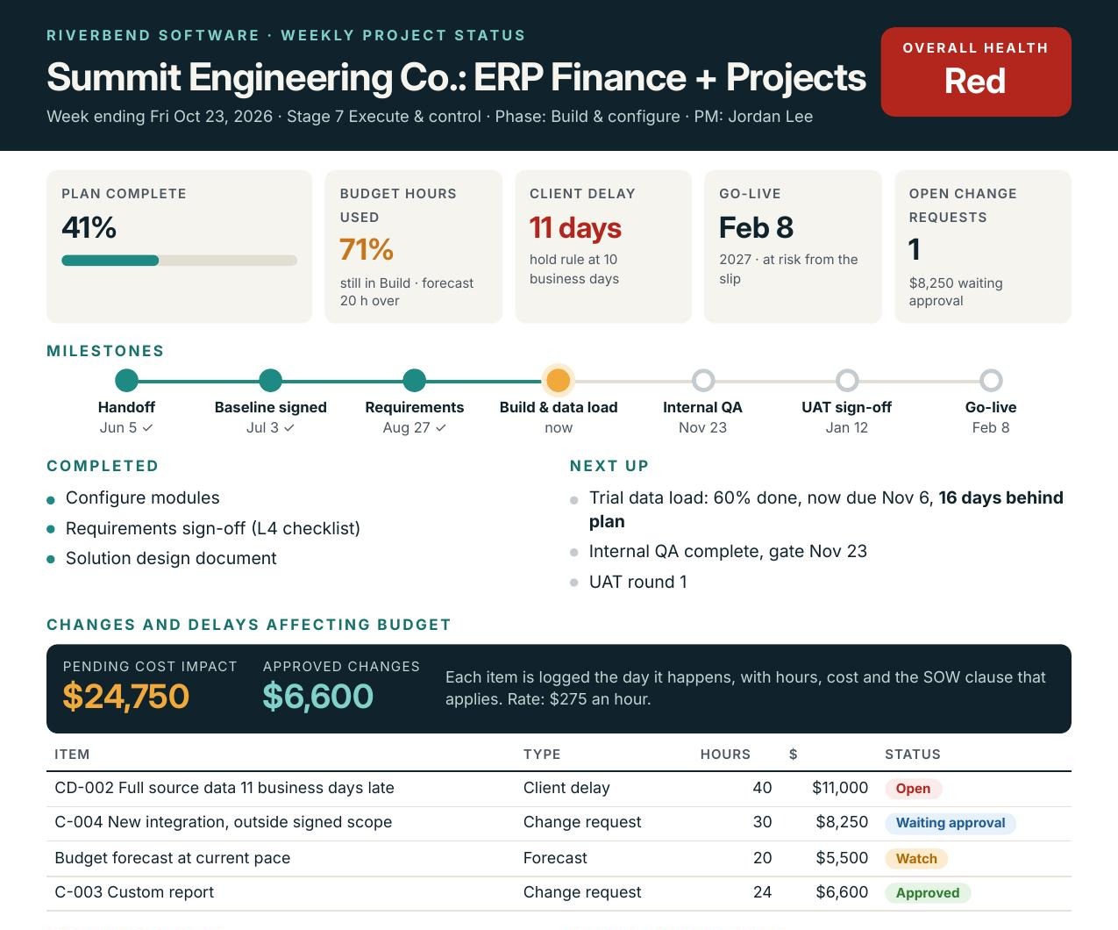Click the '11 days' client delay value
1118x930 pixels.
click(x=575, y=228)
